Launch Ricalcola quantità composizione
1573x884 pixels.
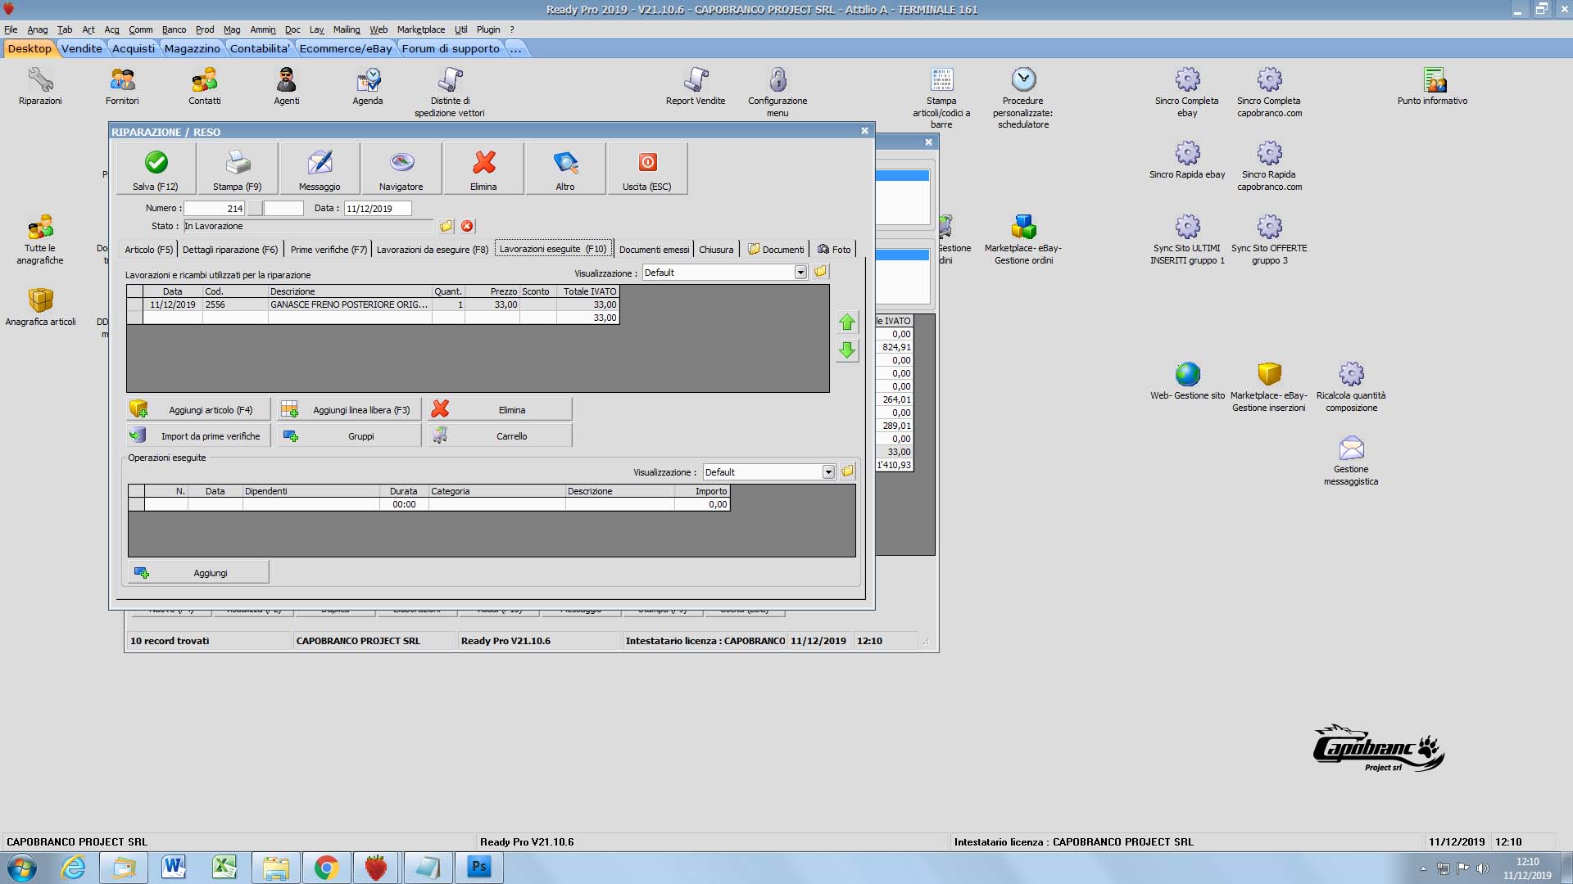(1351, 386)
